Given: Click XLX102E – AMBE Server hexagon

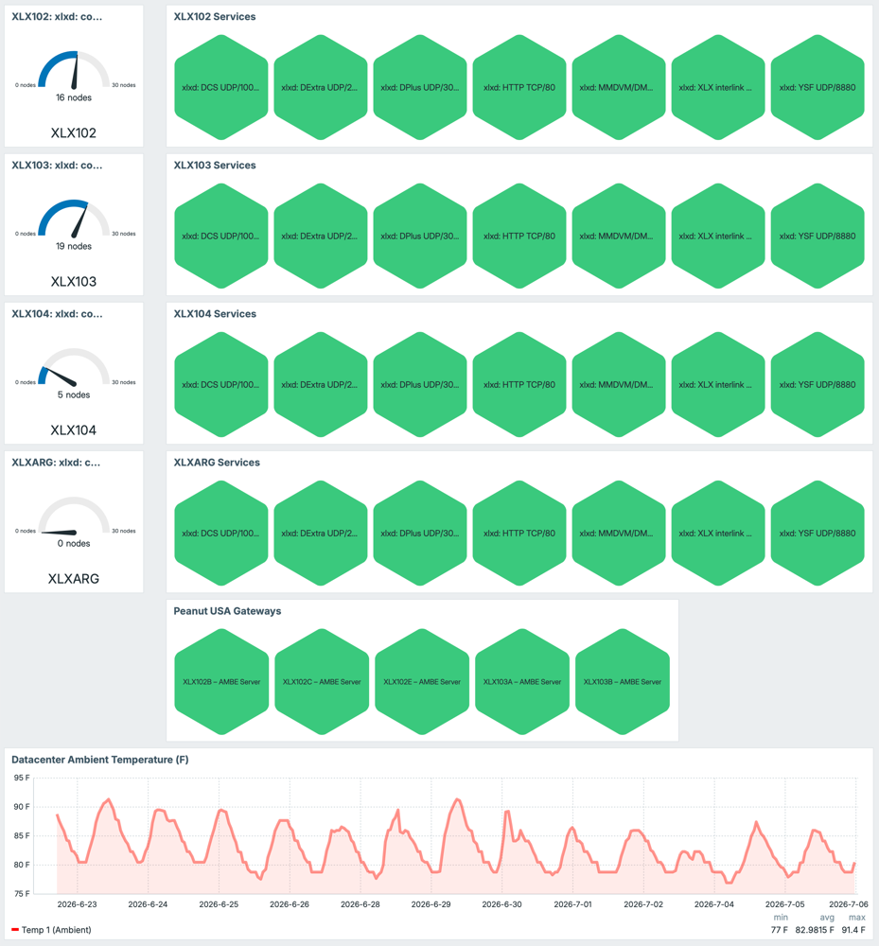Looking at the screenshot, I should 422,682.
